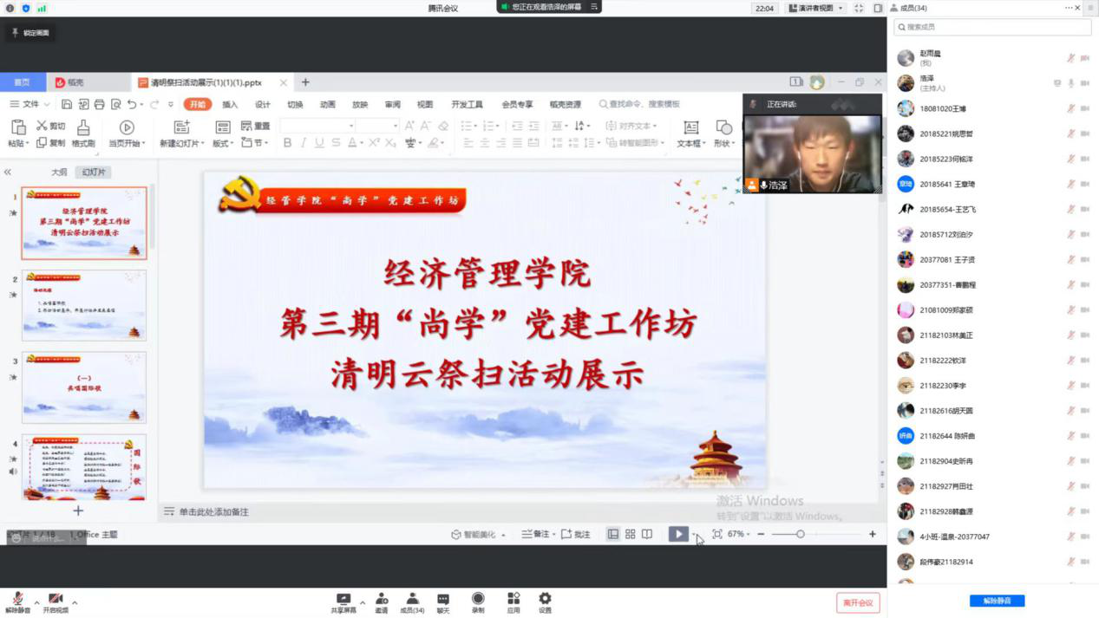1099x618 pixels.
Task: Click the 离开会议 leave meeting button
Action: [x=858, y=602]
